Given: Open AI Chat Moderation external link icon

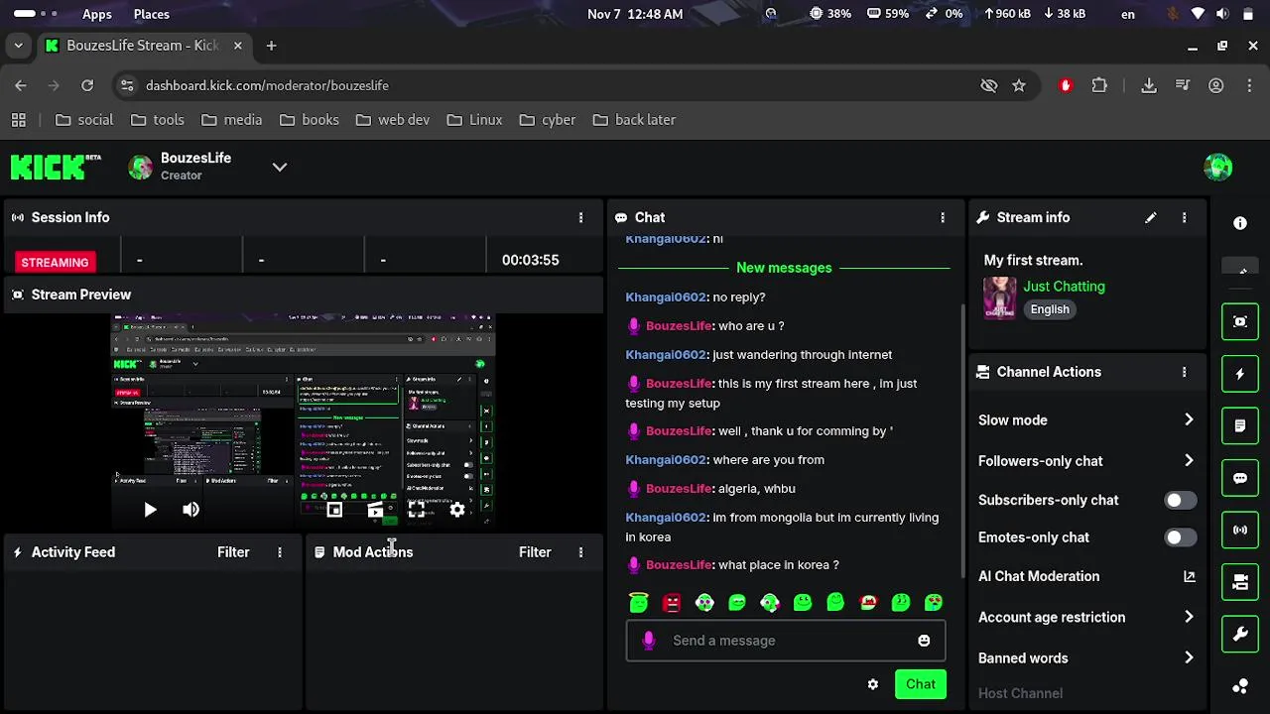Looking at the screenshot, I should coord(1189,576).
